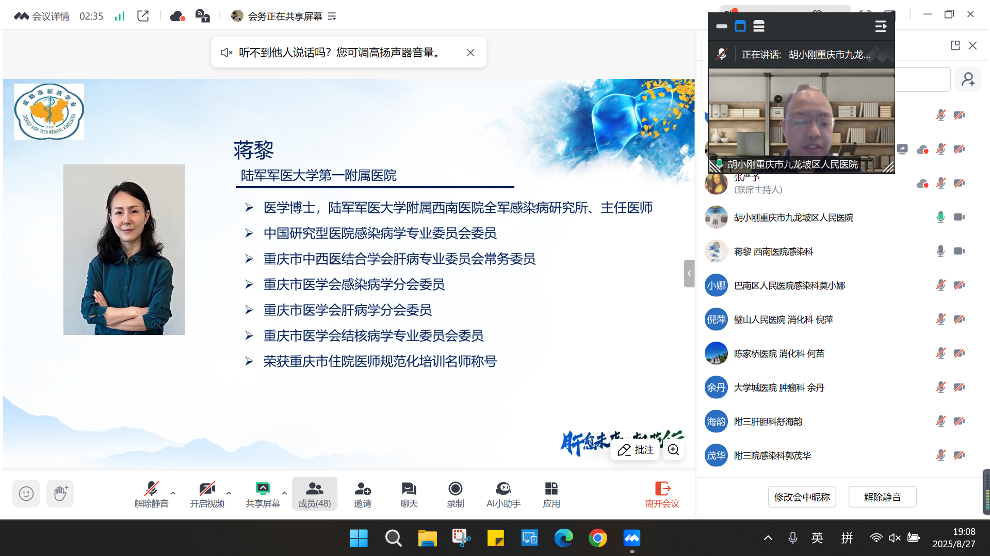Leave the meeting via 离开会议
Image resolution: width=990 pixels, height=556 pixels.
(662, 493)
